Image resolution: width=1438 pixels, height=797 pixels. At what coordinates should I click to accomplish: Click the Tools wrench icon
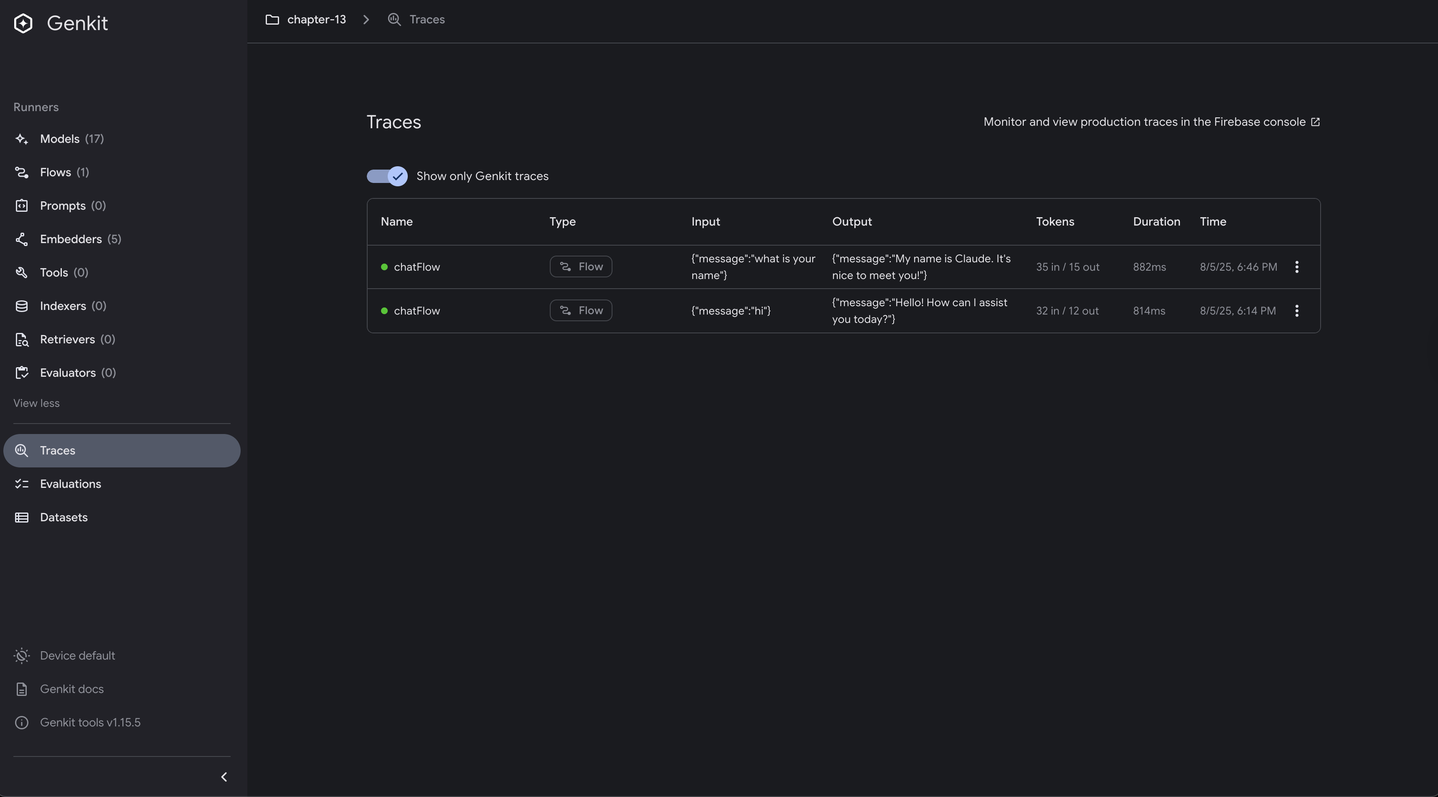tap(22, 273)
